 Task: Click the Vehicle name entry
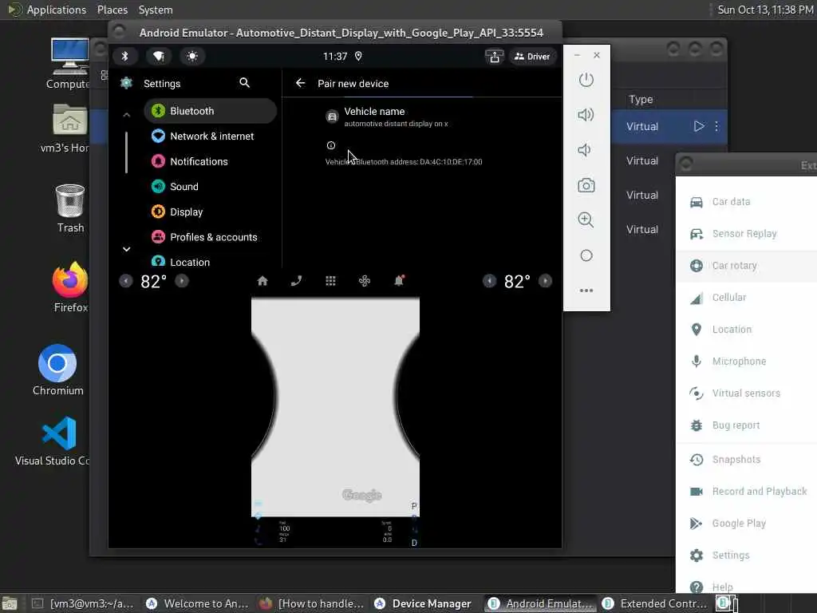coord(422,117)
